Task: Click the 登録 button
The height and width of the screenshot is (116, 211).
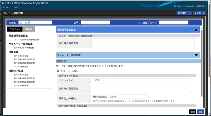Action: [192, 112]
